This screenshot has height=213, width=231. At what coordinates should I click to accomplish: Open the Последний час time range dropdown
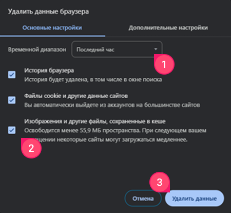click(117, 49)
